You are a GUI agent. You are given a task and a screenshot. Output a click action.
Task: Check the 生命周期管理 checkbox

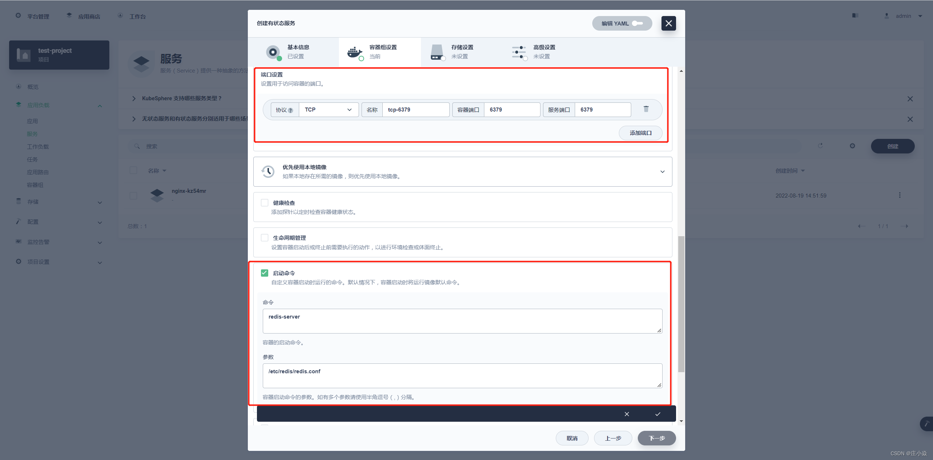[265, 238]
